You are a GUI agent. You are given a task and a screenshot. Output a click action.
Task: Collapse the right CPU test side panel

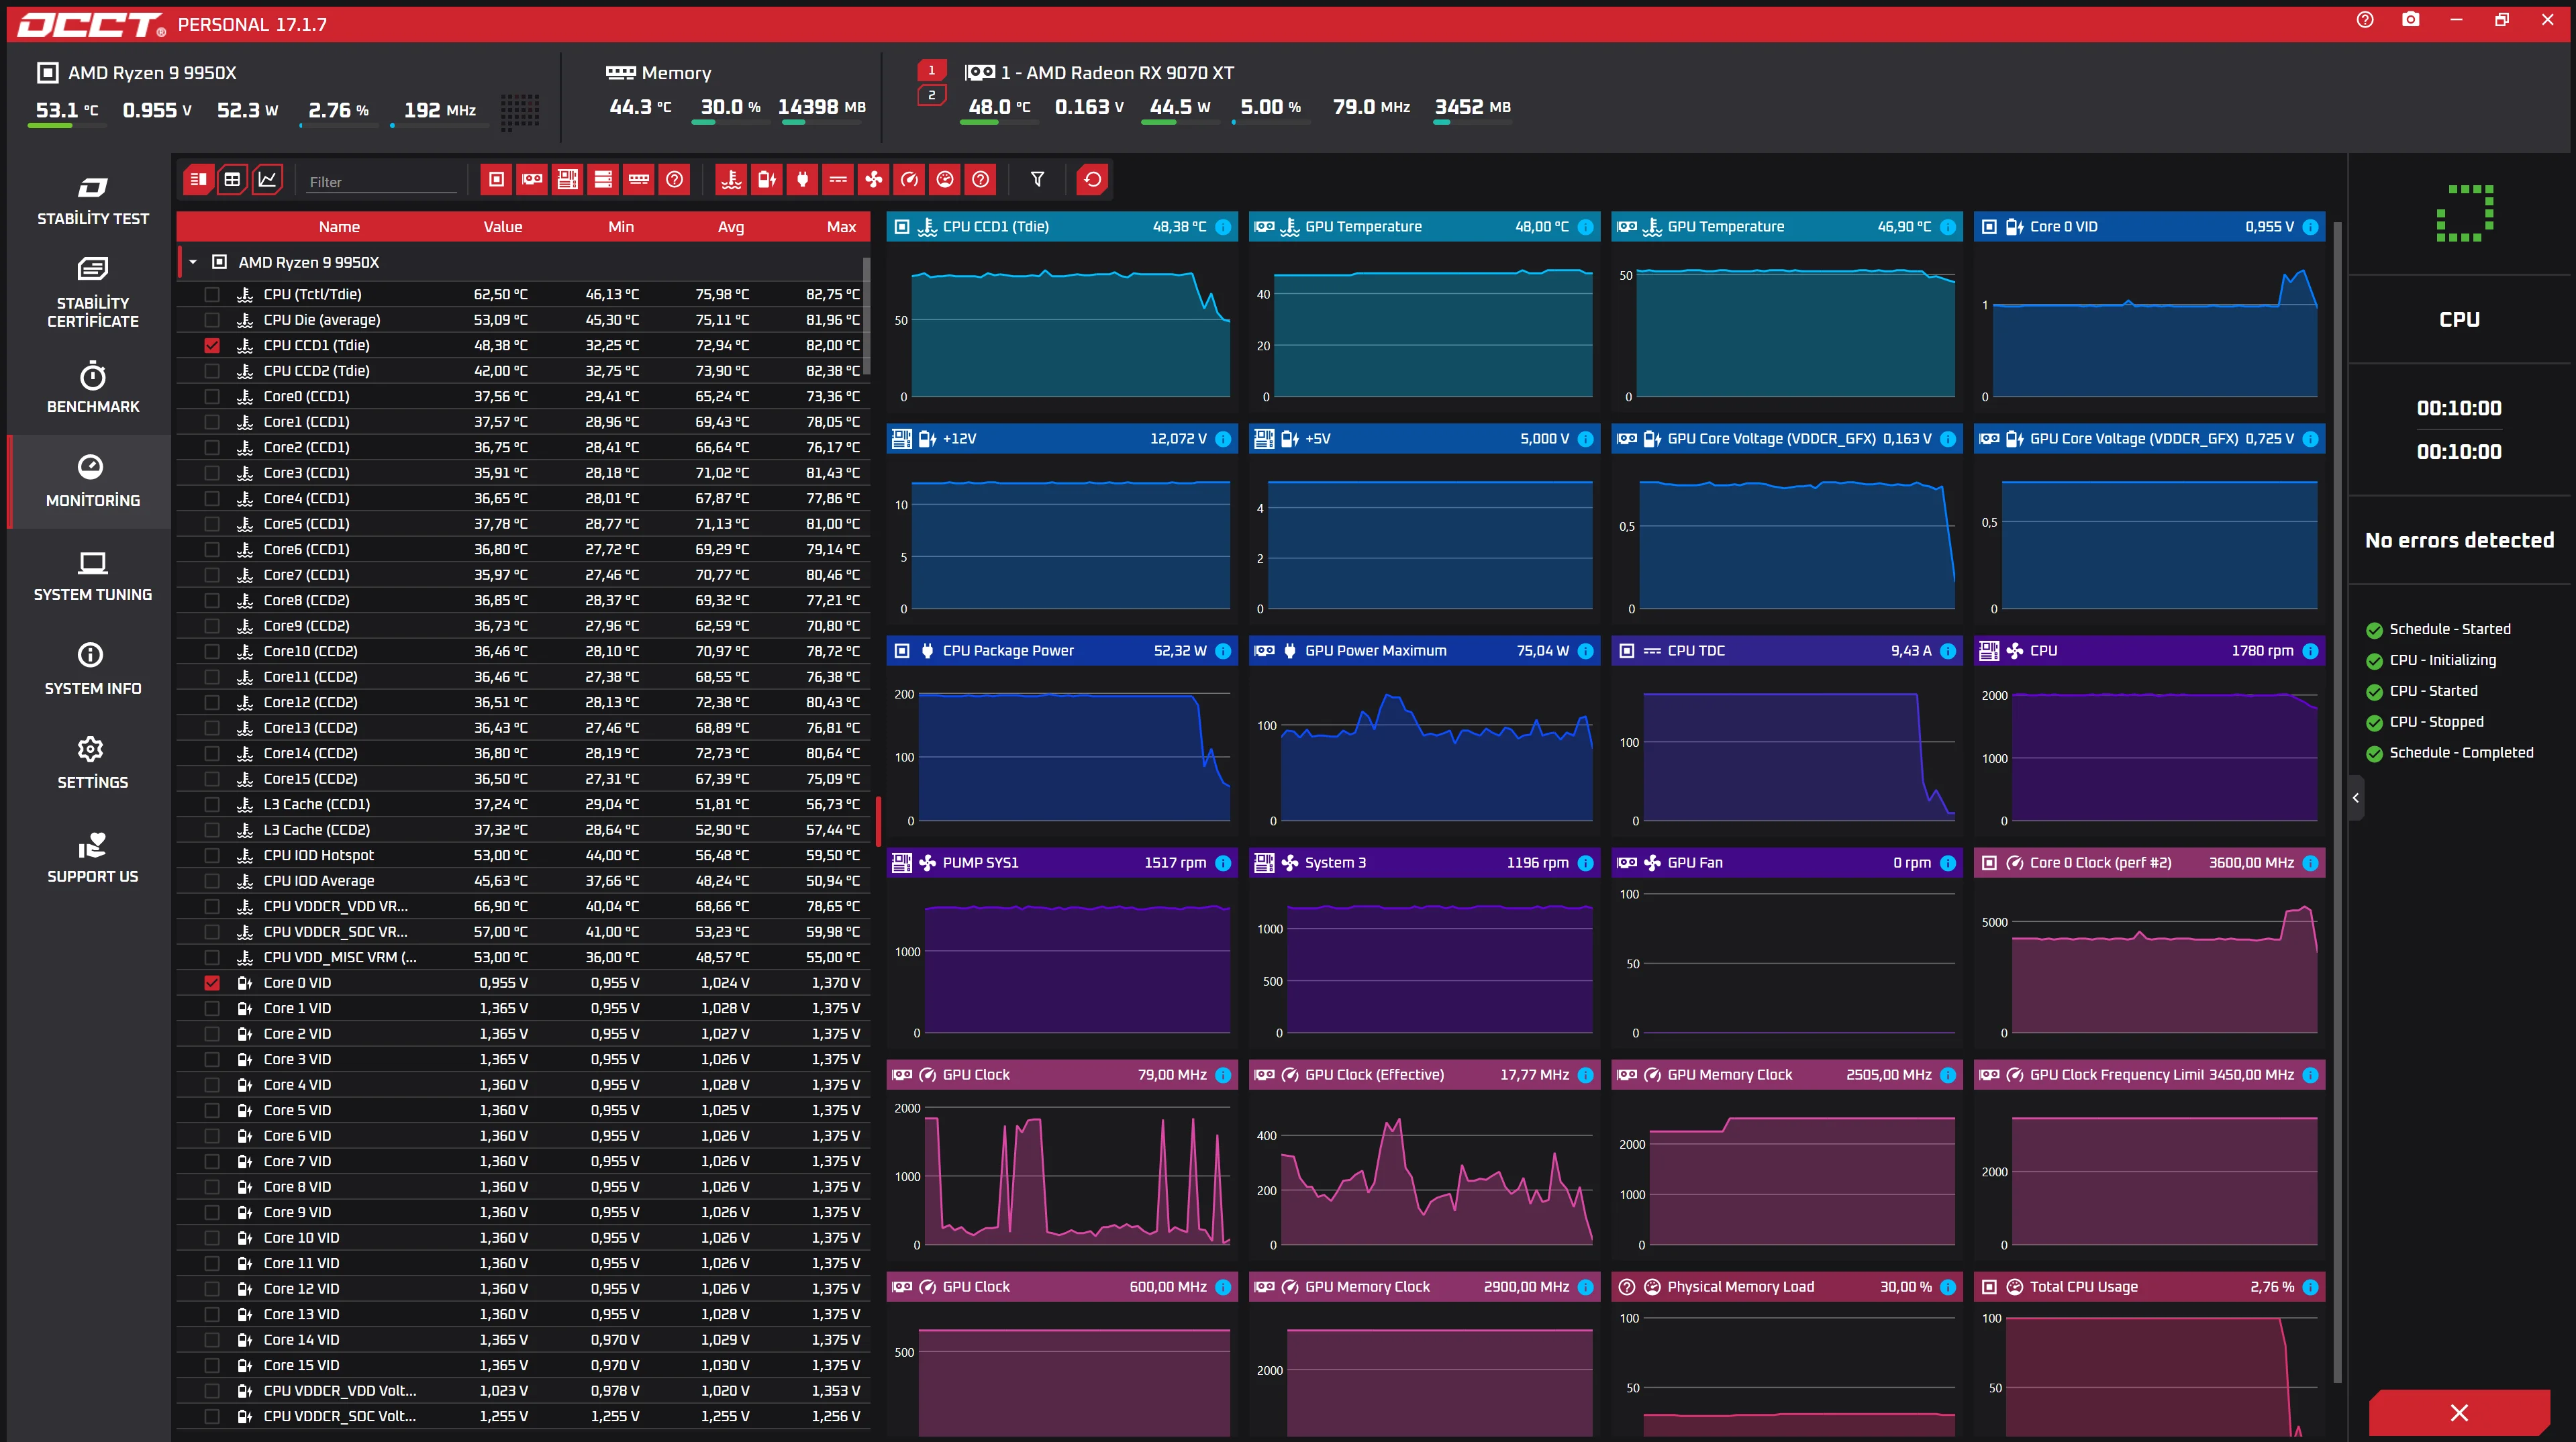pos(2356,798)
